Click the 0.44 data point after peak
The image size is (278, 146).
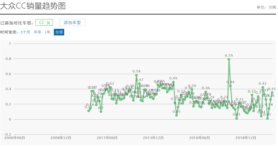pos(230,86)
